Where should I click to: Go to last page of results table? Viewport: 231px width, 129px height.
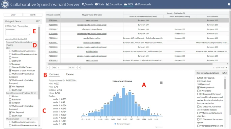(79, 67)
